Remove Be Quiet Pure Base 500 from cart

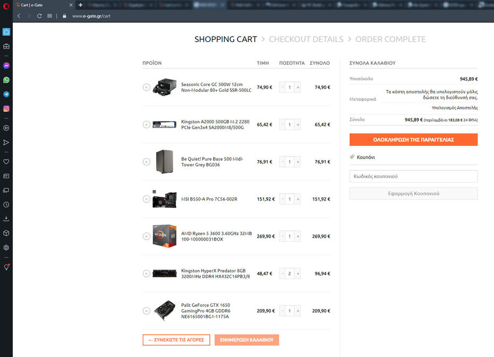pos(147,162)
